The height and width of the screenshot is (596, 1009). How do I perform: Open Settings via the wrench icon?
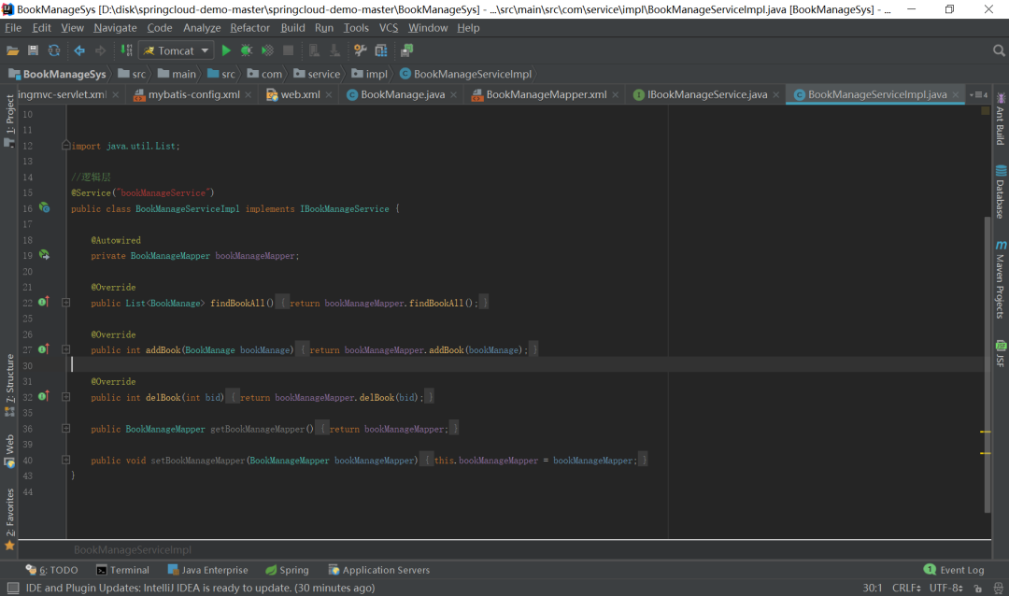pyautogui.click(x=361, y=50)
